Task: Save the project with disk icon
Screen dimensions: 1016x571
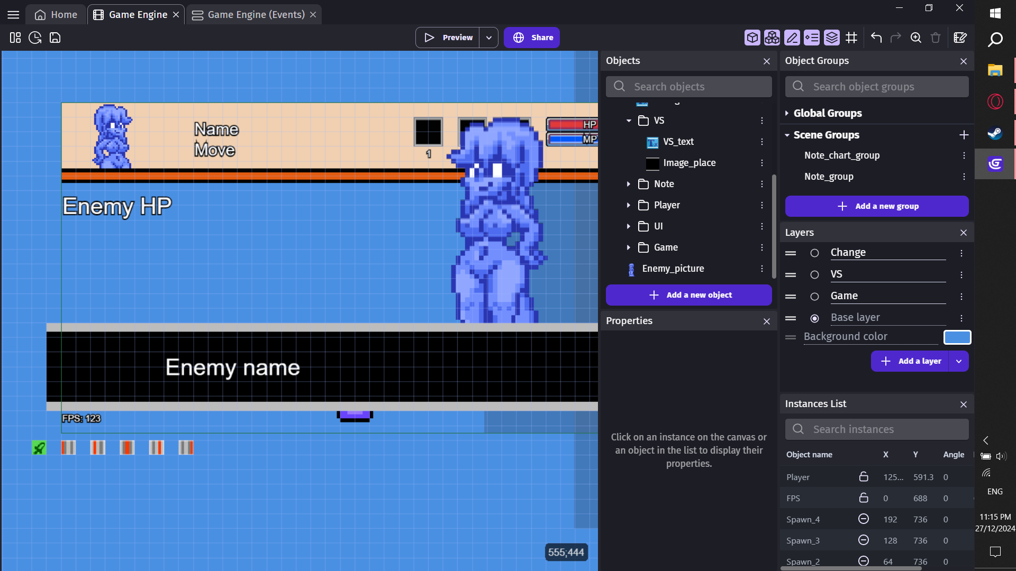Action: (55, 38)
